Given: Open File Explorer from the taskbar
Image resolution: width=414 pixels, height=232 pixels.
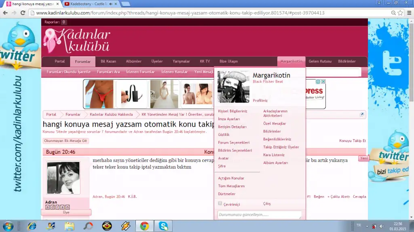Looking at the screenshot, I should pos(70,226).
